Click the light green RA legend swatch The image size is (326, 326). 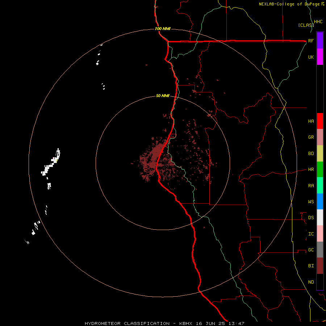pyautogui.click(x=320, y=185)
